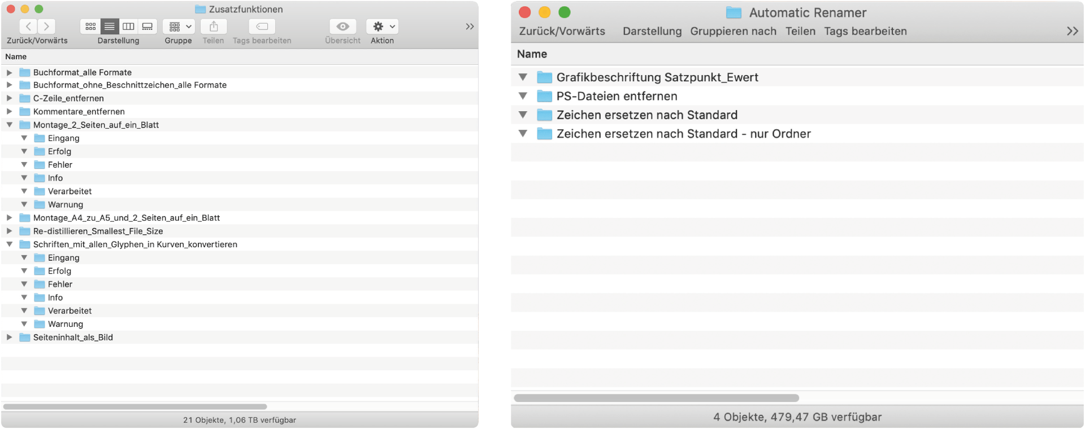Click the tag icon above Tags bearbeiten
The width and height of the screenshot is (1085, 429).
tap(262, 27)
